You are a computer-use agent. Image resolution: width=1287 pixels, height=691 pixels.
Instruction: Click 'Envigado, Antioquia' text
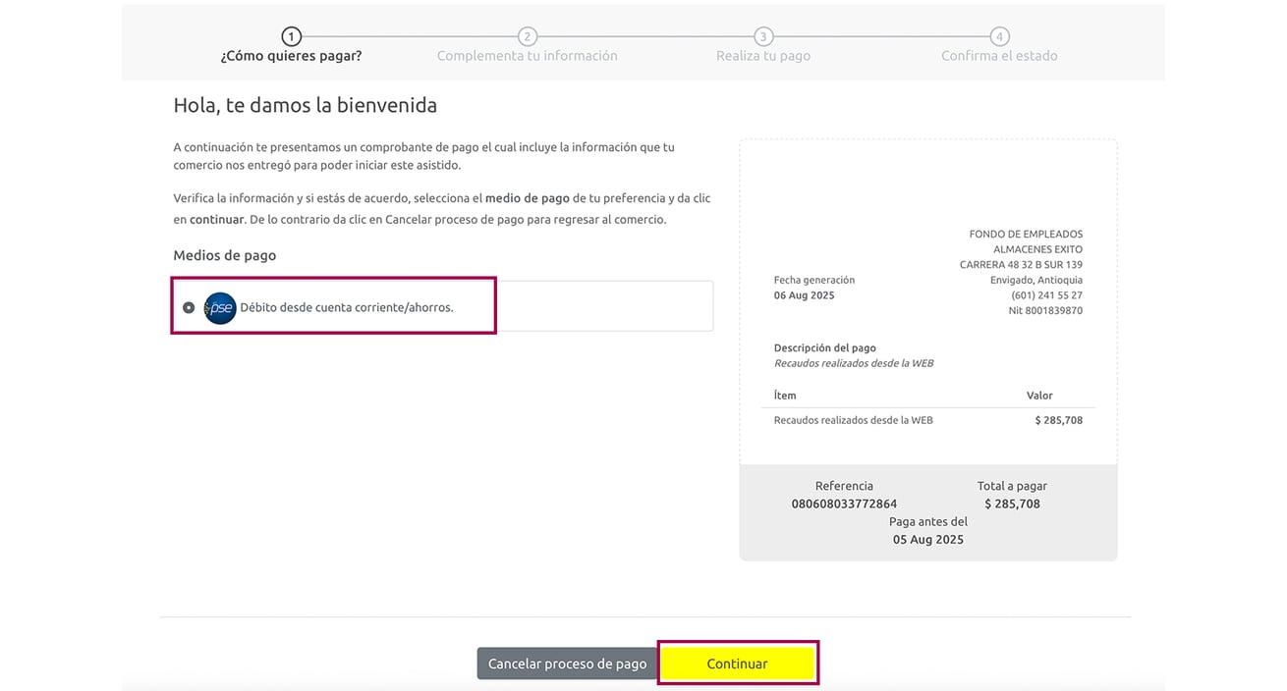point(1036,280)
